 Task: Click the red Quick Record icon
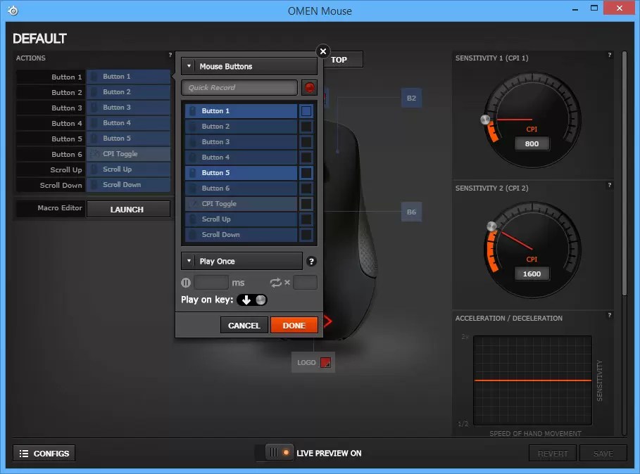[308, 87]
